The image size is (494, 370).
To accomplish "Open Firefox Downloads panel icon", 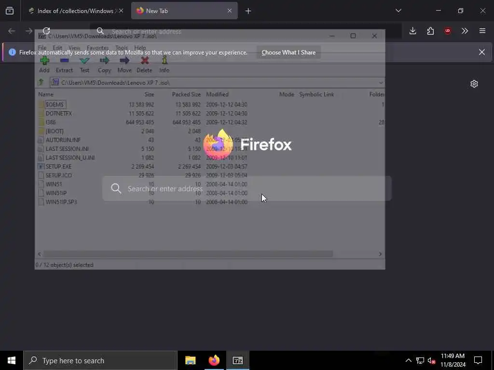I will 413,31.
